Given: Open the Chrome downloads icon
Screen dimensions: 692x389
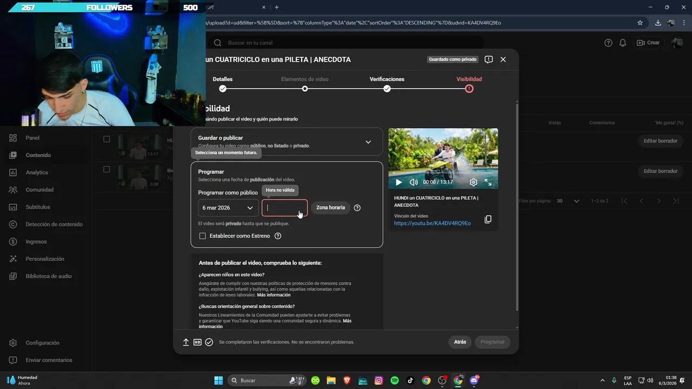Looking at the screenshot, I should [658, 23].
